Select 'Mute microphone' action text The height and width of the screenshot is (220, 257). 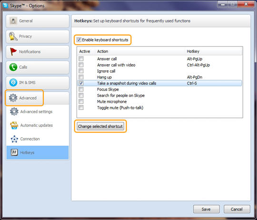pos(112,102)
